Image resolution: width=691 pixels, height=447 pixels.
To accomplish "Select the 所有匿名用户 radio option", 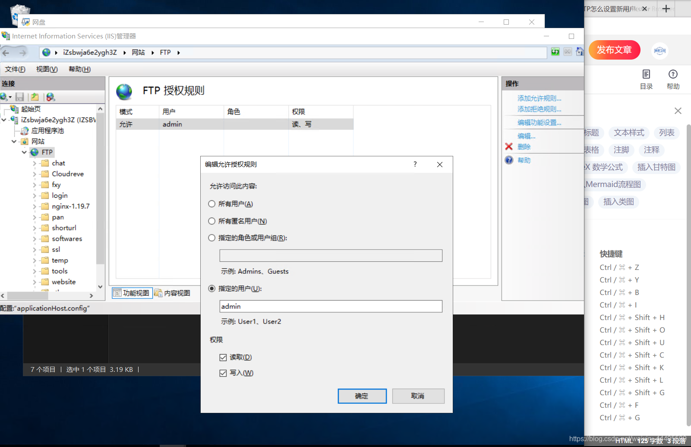I will [x=212, y=221].
